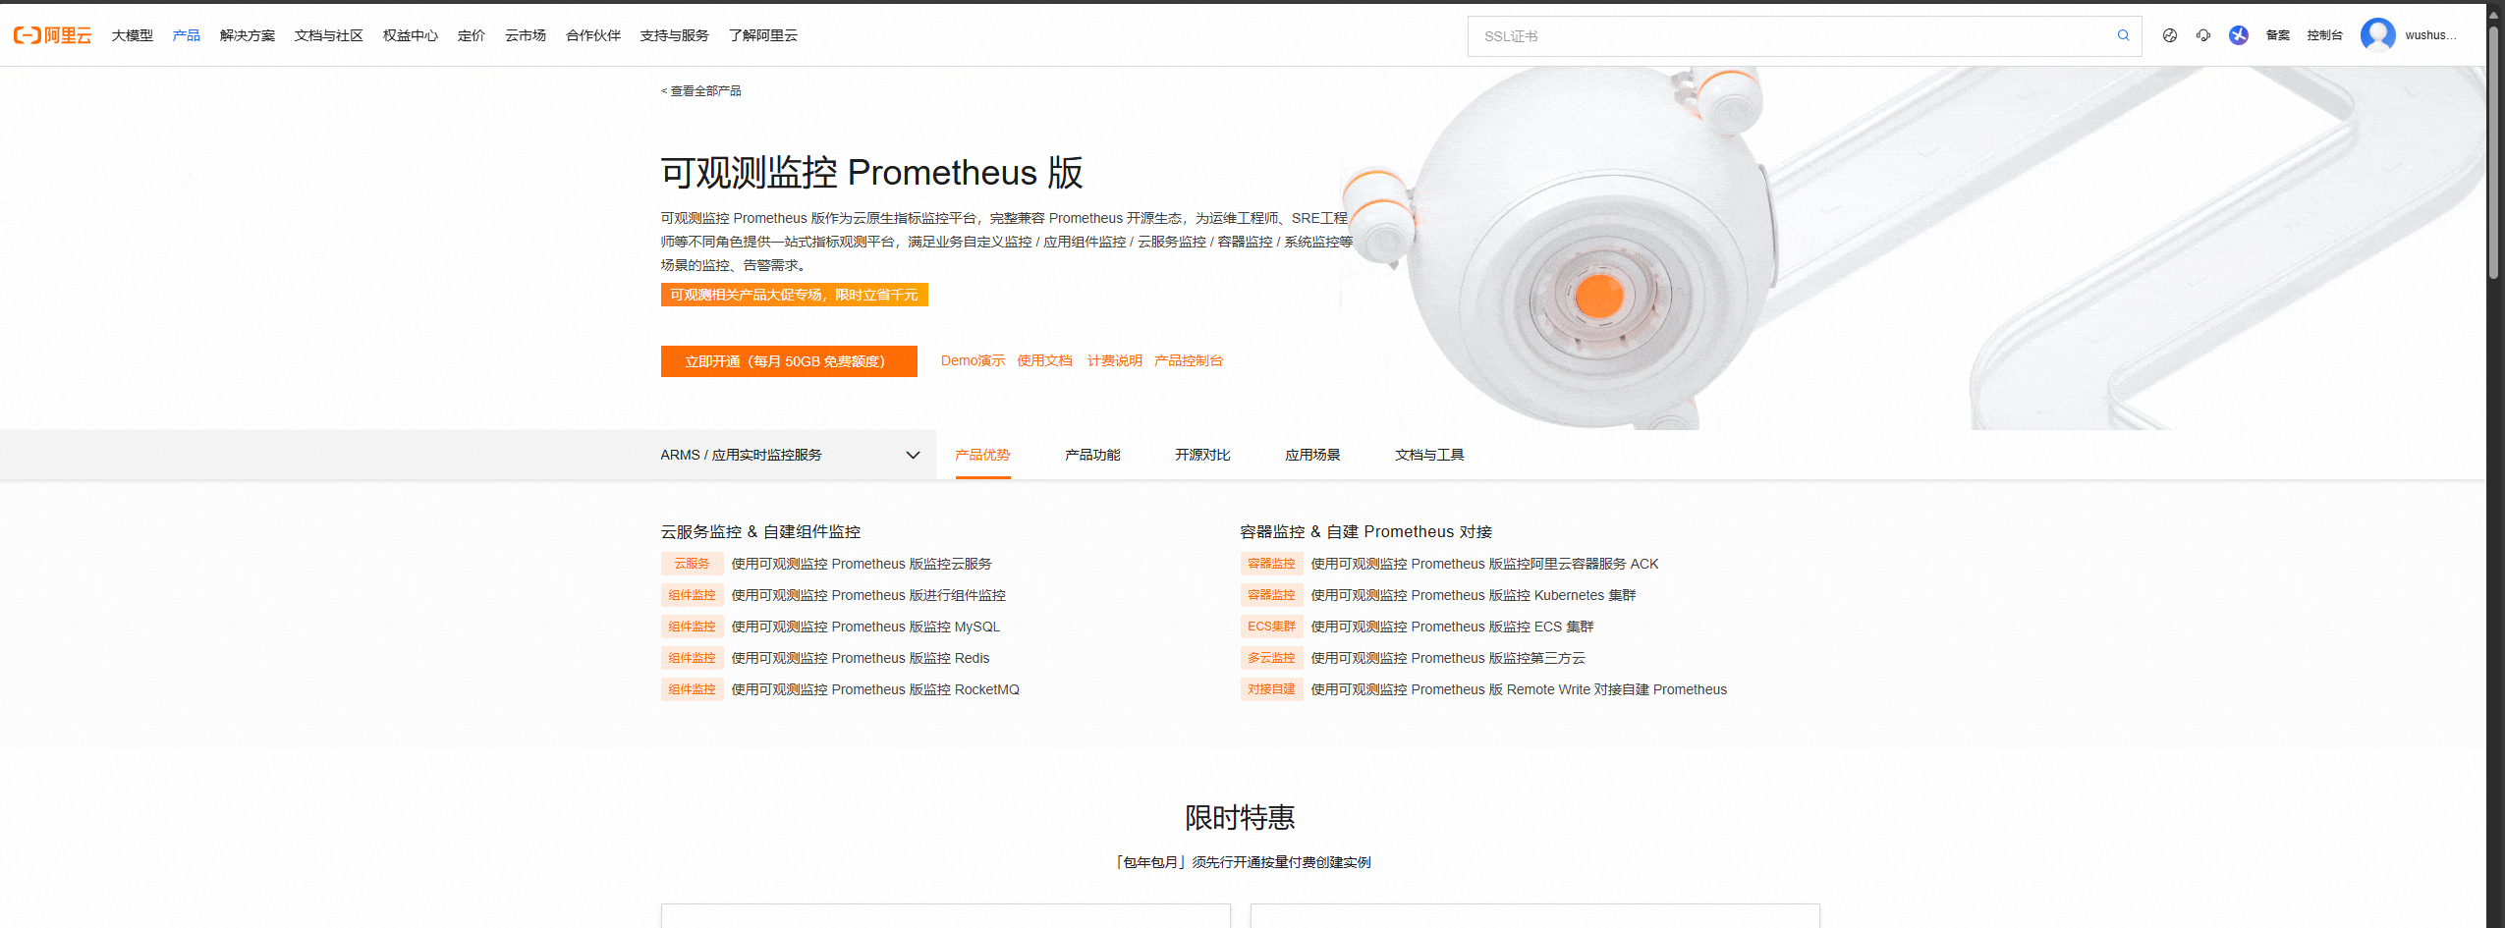Open the purple AI assistant icon
The image size is (2505, 928).
pyautogui.click(x=2239, y=35)
